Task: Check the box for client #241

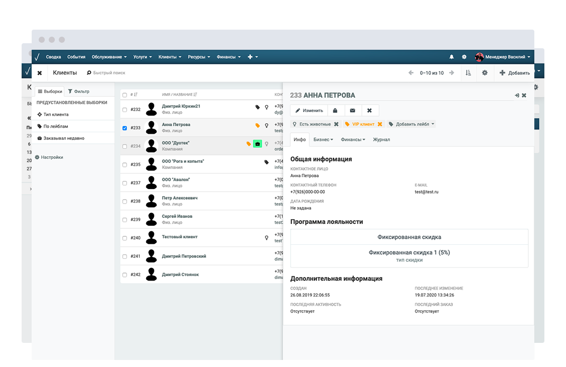Action: pyautogui.click(x=125, y=256)
